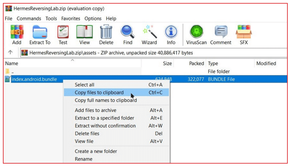Click the WinRAR title bar icon
The image size is (291, 166).
(x=9, y=9)
